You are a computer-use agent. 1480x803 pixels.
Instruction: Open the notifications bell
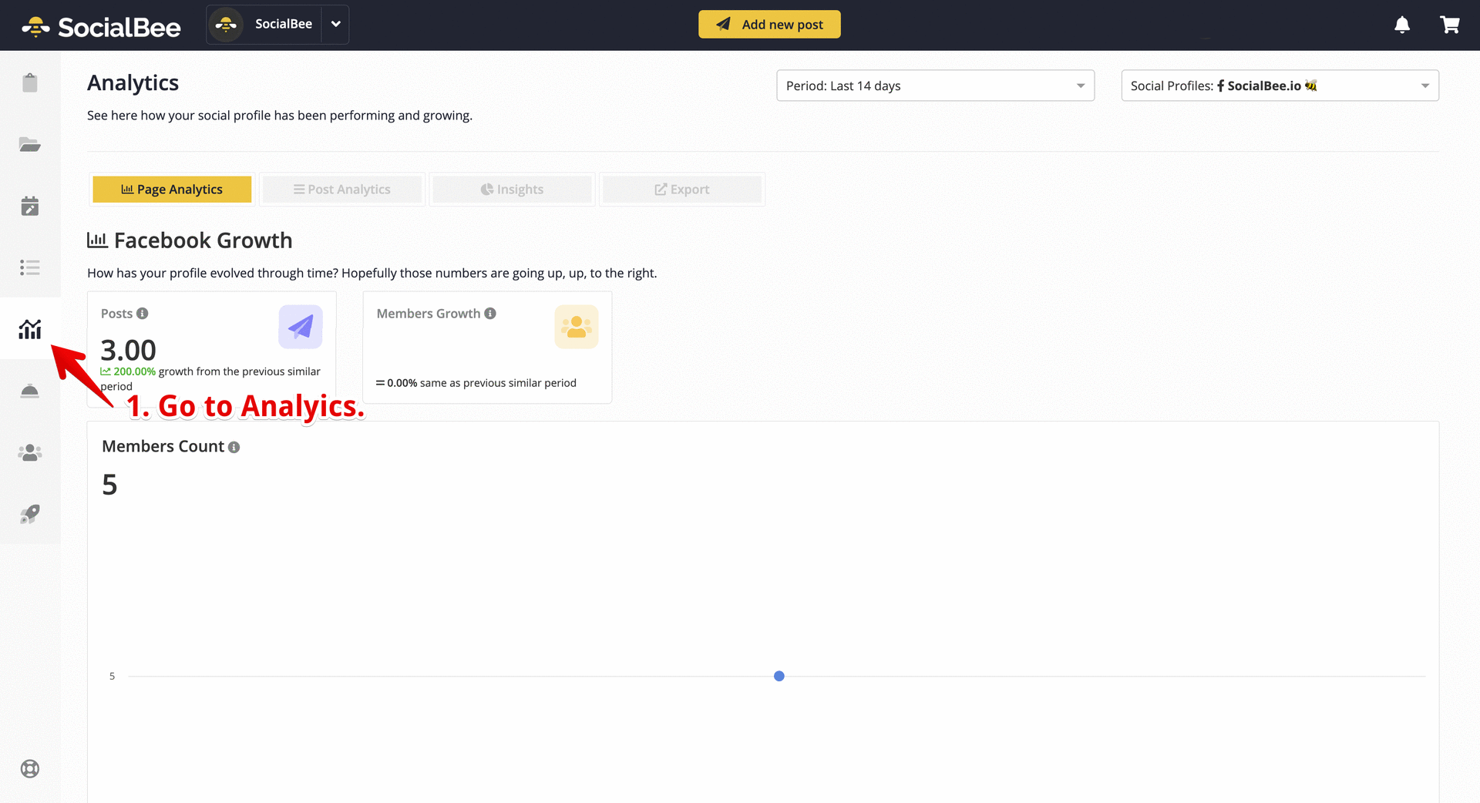click(x=1402, y=25)
